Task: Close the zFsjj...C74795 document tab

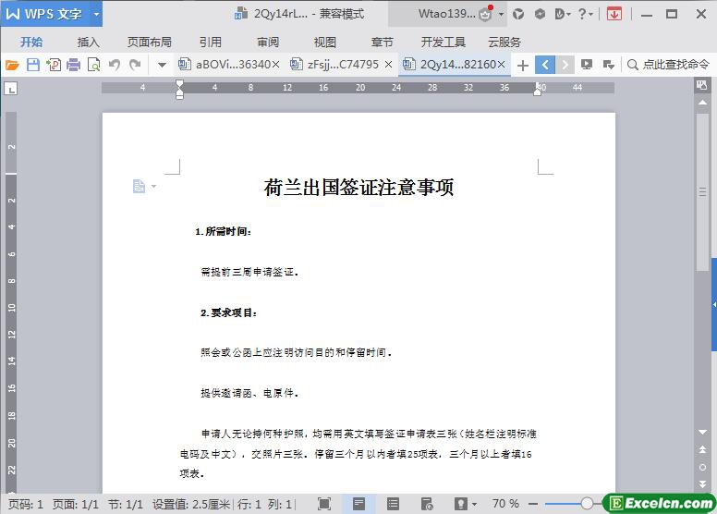Action: pos(388,65)
